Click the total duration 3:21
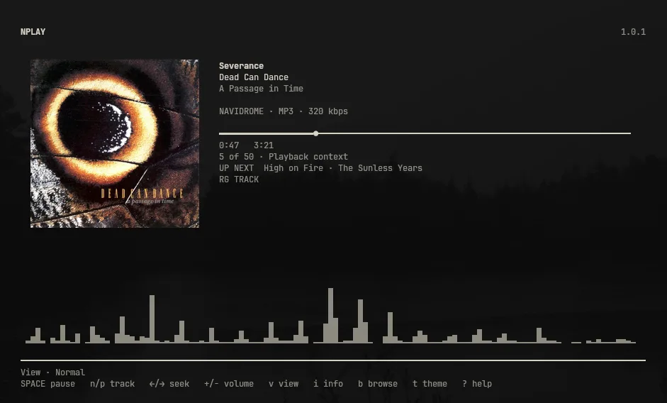This screenshot has width=667, height=403. 263,145
